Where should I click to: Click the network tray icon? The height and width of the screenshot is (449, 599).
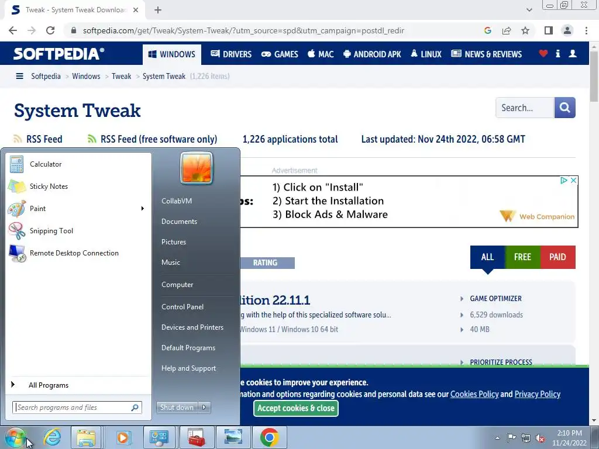[x=526, y=438]
